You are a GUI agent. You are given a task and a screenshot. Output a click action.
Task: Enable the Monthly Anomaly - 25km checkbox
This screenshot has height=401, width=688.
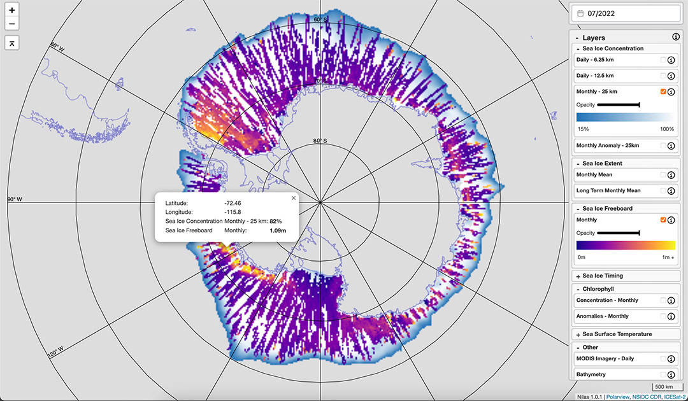[663, 145]
